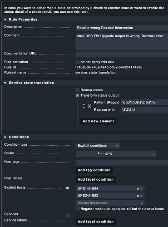Reorder the regex element with up-down arrows
168x227 pixels.
(84, 106)
